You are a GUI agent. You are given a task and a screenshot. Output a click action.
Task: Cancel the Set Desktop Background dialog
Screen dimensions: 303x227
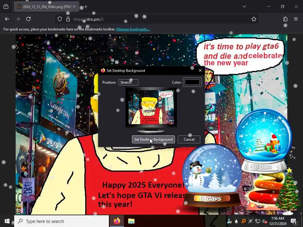[189, 140]
